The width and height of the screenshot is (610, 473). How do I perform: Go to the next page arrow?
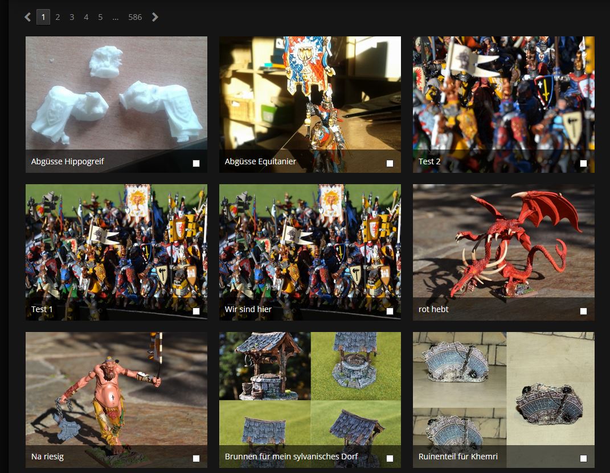[155, 17]
